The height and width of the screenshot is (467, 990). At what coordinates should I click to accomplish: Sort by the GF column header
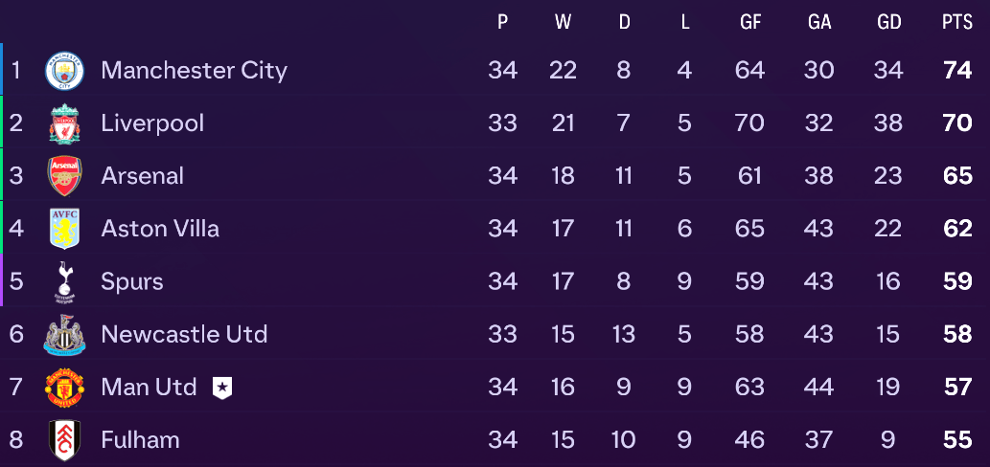(x=750, y=23)
